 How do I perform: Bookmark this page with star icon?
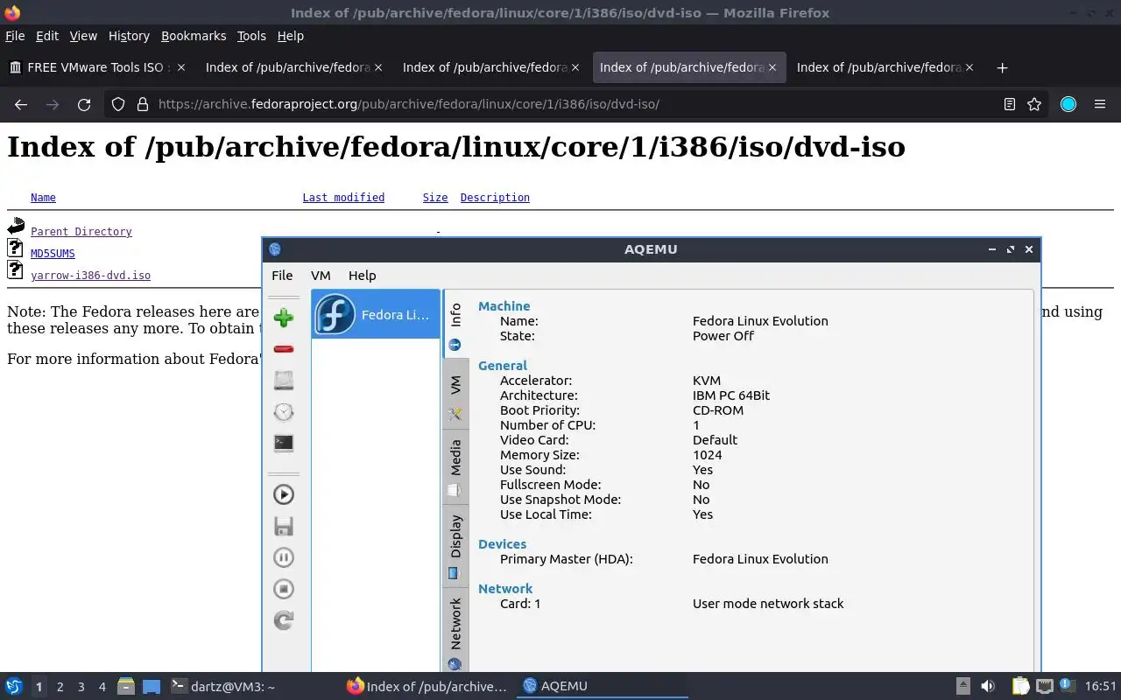pyautogui.click(x=1034, y=104)
